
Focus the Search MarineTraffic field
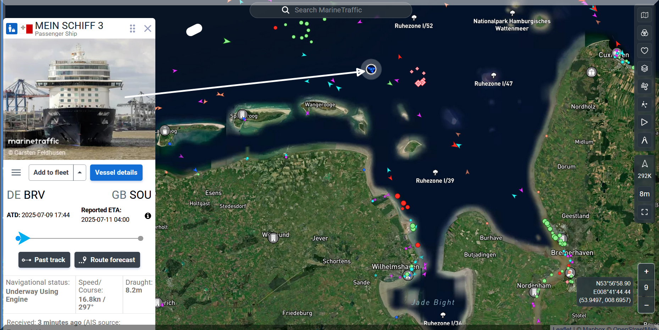pyautogui.click(x=331, y=10)
